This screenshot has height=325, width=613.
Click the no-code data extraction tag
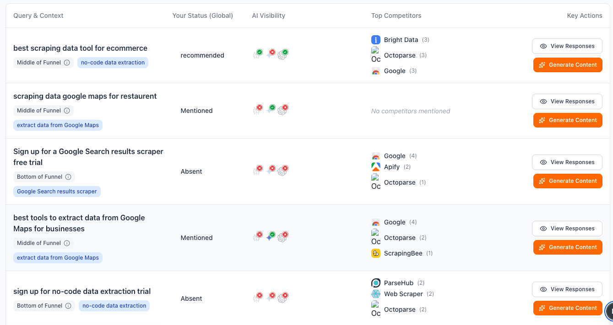tap(113, 62)
